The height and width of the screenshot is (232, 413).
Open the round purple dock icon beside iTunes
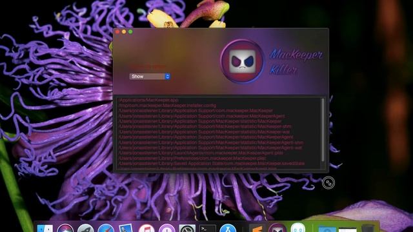(x=166, y=228)
